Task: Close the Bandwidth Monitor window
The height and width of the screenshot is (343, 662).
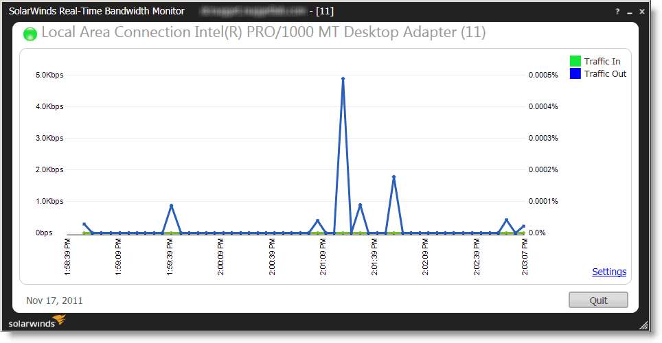Action: coord(641,12)
